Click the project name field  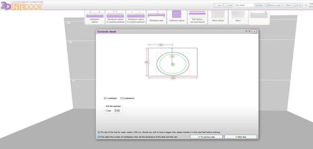point(244,5)
